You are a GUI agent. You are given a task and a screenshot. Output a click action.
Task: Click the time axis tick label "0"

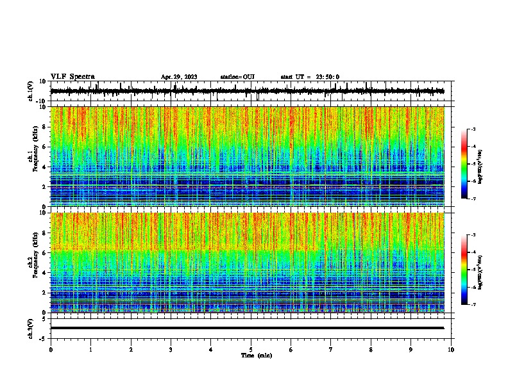(x=51, y=350)
